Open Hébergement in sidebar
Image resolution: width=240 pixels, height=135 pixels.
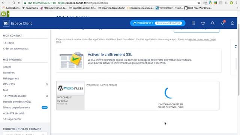coord(11,78)
